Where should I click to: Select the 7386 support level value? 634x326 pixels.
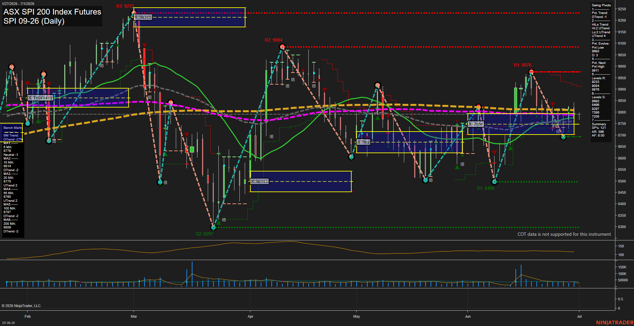tap(595, 113)
